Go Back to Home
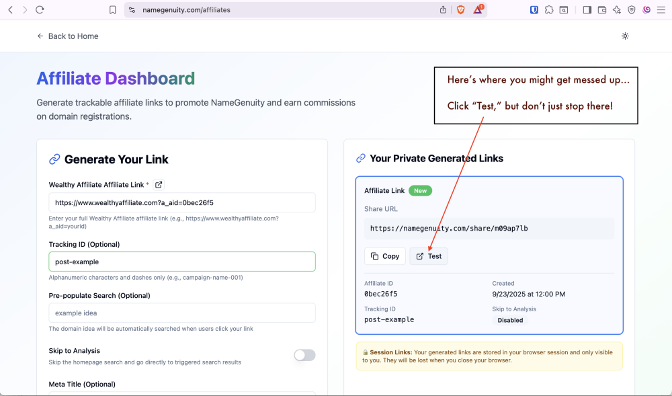The width and height of the screenshot is (672, 396). click(68, 36)
